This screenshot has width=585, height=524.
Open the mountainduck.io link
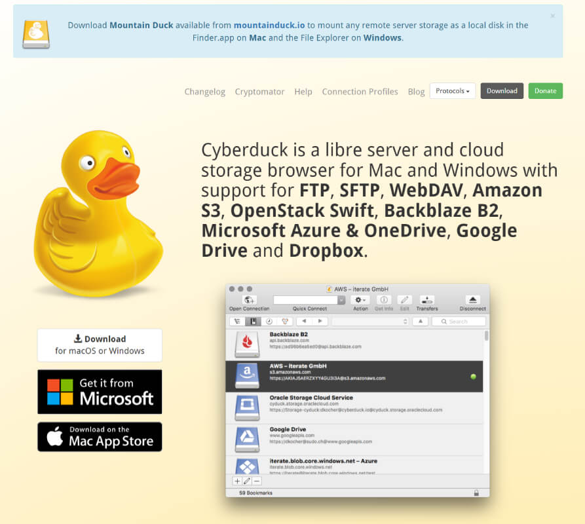pos(269,25)
